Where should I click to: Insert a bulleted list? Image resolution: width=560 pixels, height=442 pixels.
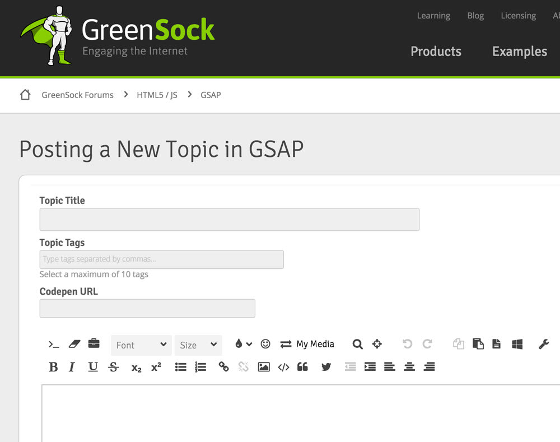click(x=181, y=367)
